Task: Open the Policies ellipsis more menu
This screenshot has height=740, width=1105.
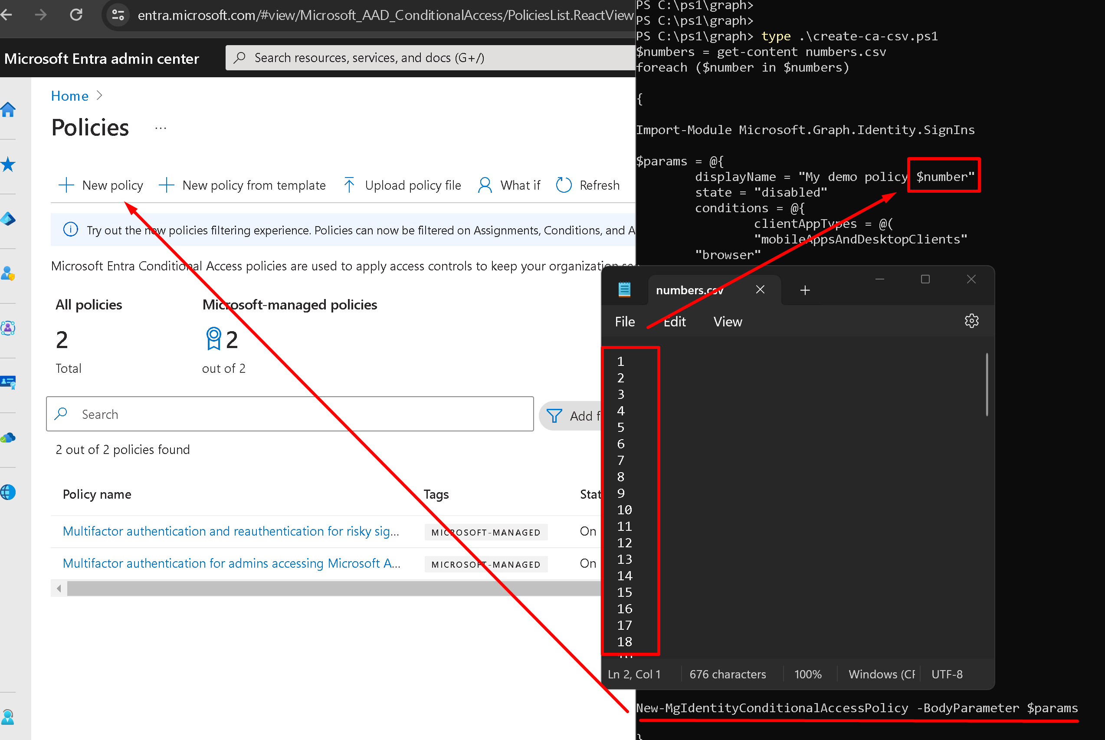Action: pyautogui.click(x=161, y=128)
